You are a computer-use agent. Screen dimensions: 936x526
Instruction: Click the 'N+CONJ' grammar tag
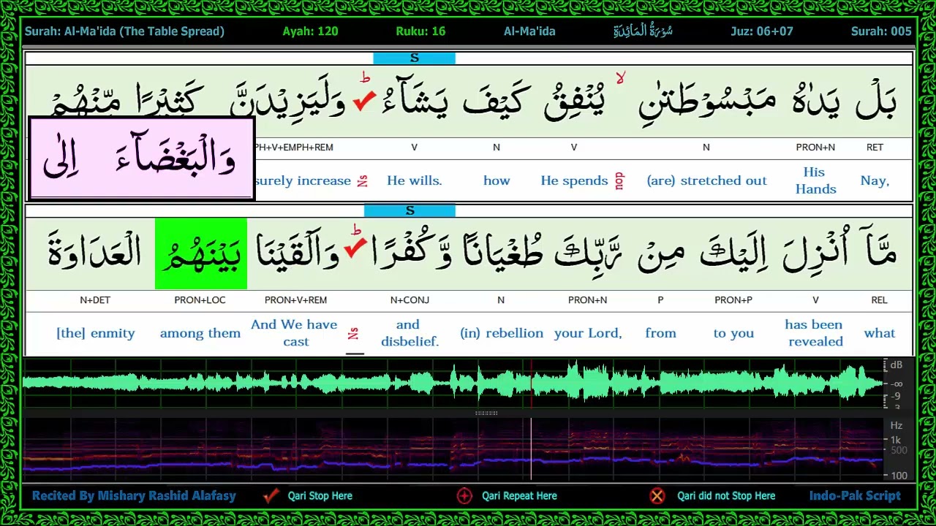pyautogui.click(x=409, y=300)
